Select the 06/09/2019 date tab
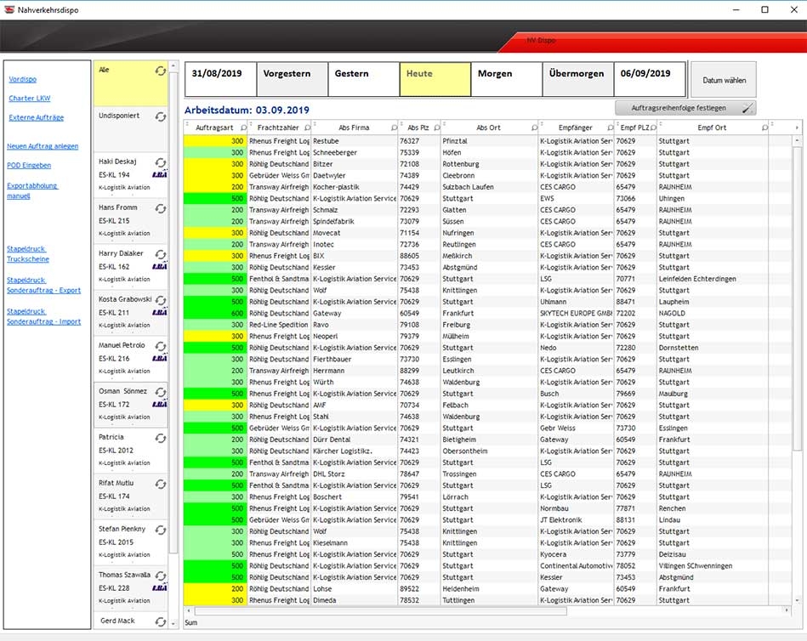 tap(650, 79)
